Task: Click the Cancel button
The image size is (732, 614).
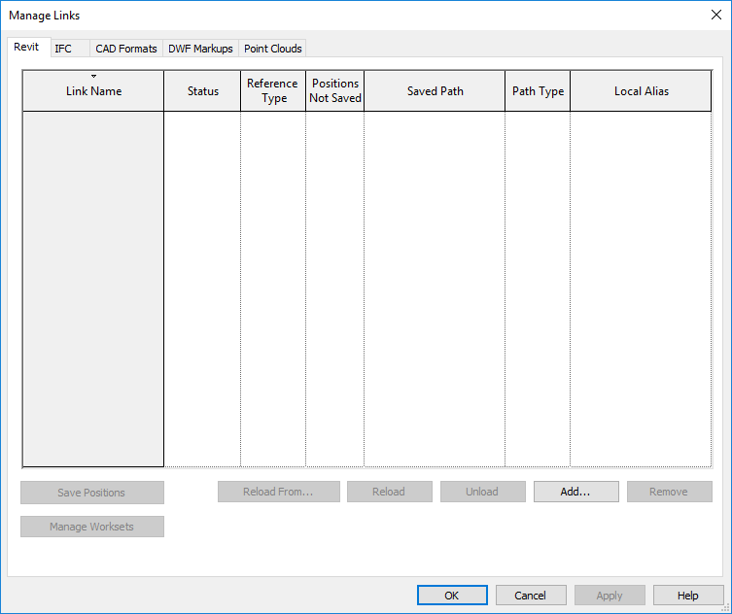Action: pos(531,596)
